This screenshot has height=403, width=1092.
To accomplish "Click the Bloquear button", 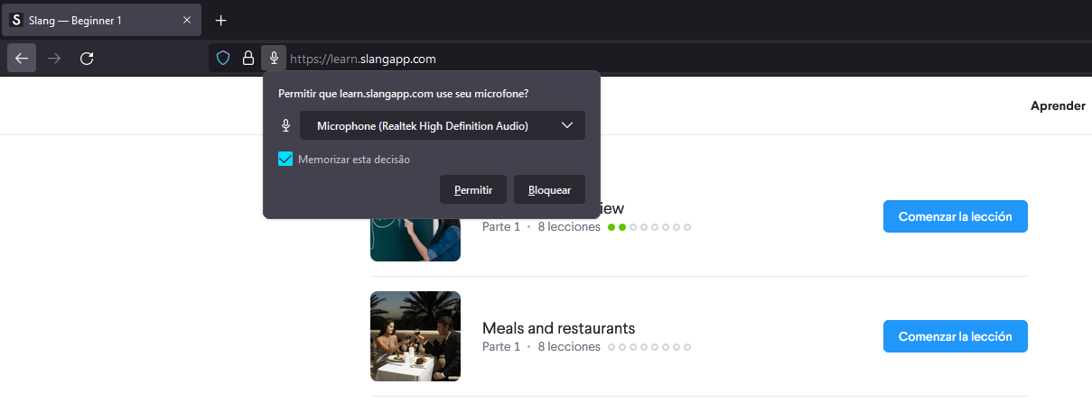I will (549, 190).
